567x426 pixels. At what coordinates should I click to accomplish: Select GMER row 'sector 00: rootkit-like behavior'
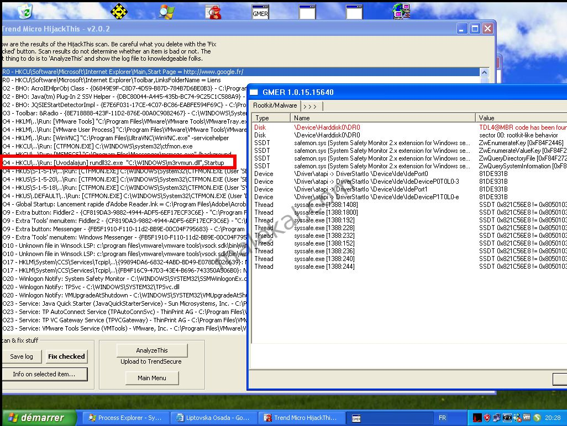pyautogui.click(x=410, y=135)
